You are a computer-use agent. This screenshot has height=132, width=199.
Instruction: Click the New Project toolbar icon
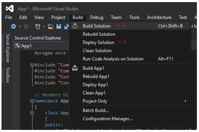(37, 26)
